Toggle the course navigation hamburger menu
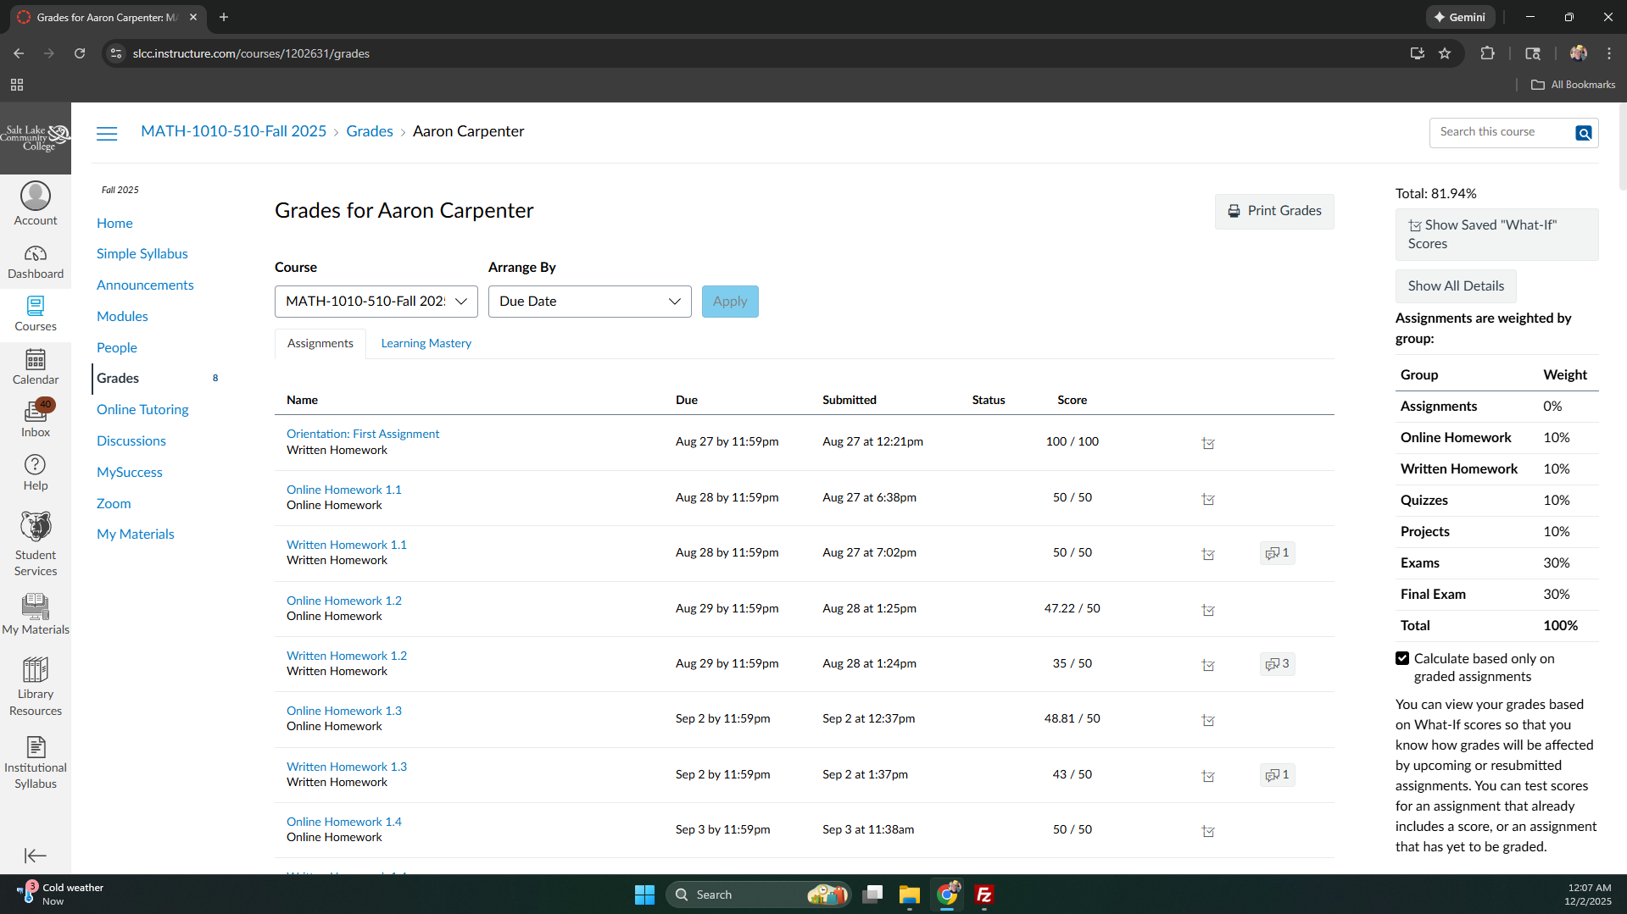This screenshot has width=1627, height=914. 107,133
